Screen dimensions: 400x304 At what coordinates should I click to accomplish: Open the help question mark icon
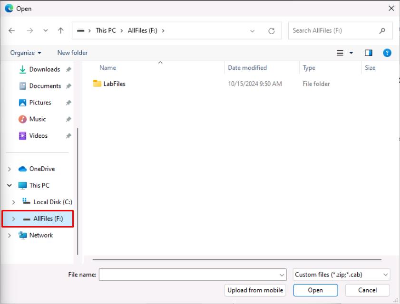388,53
